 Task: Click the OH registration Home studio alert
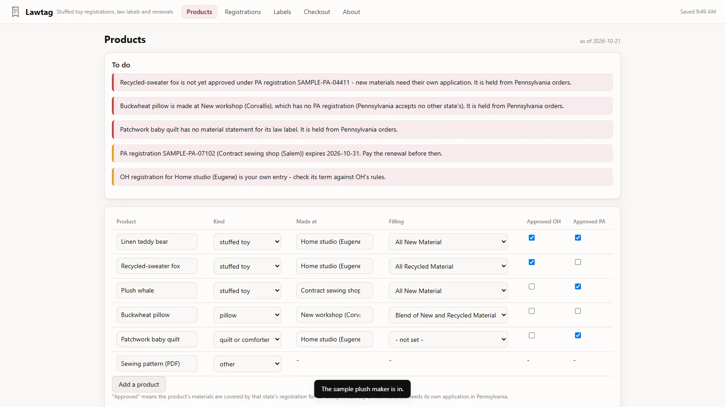[362, 177]
